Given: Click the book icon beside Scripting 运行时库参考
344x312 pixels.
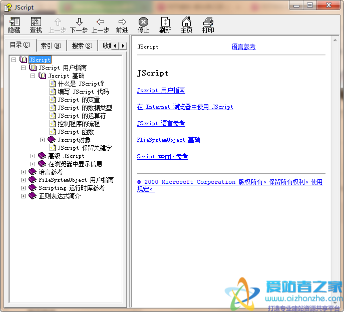Looking at the screenshot, I should click(x=33, y=188).
